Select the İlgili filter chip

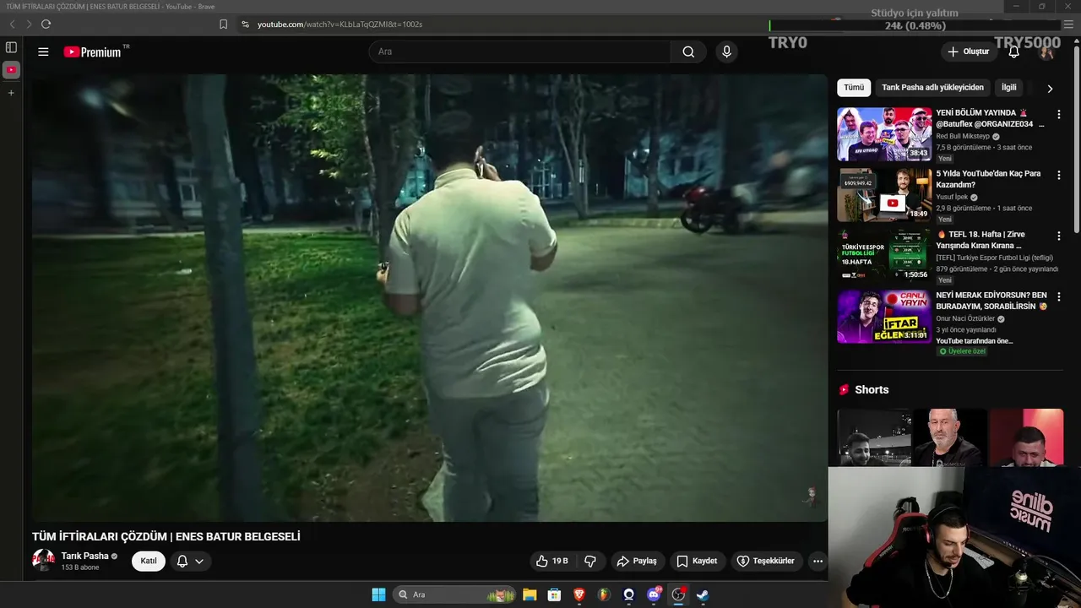coord(1009,88)
